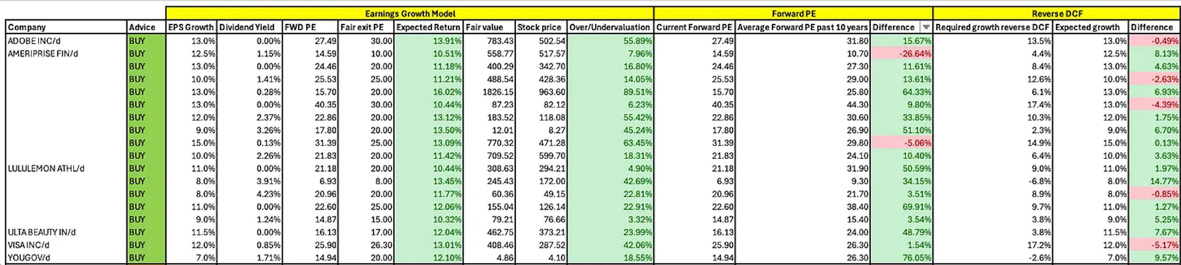Screen dimensions: 1181x265
Task: Select the expected return cell 13.91%
Action: coord(428,41)
